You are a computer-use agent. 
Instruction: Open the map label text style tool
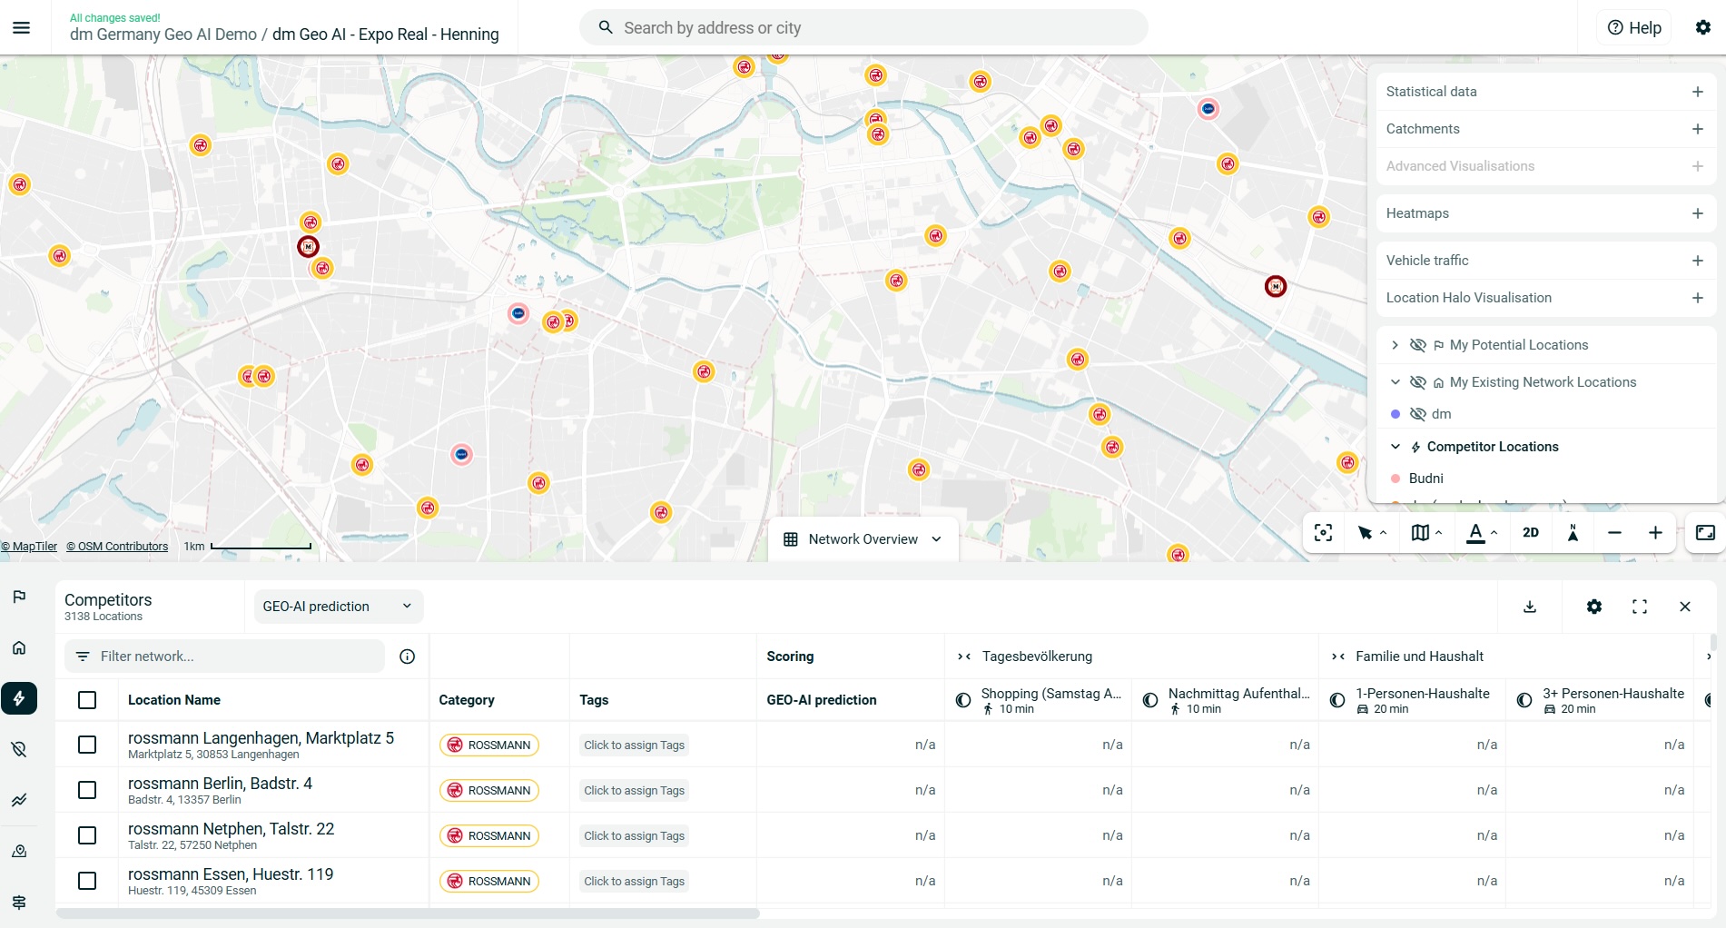pos(1482,533)
